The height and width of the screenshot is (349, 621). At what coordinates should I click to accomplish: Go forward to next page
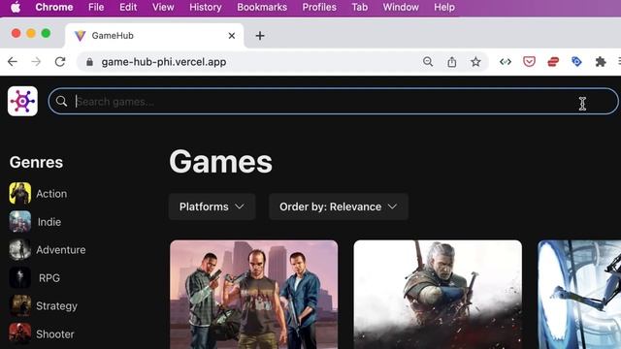click(x=36, y=62)
